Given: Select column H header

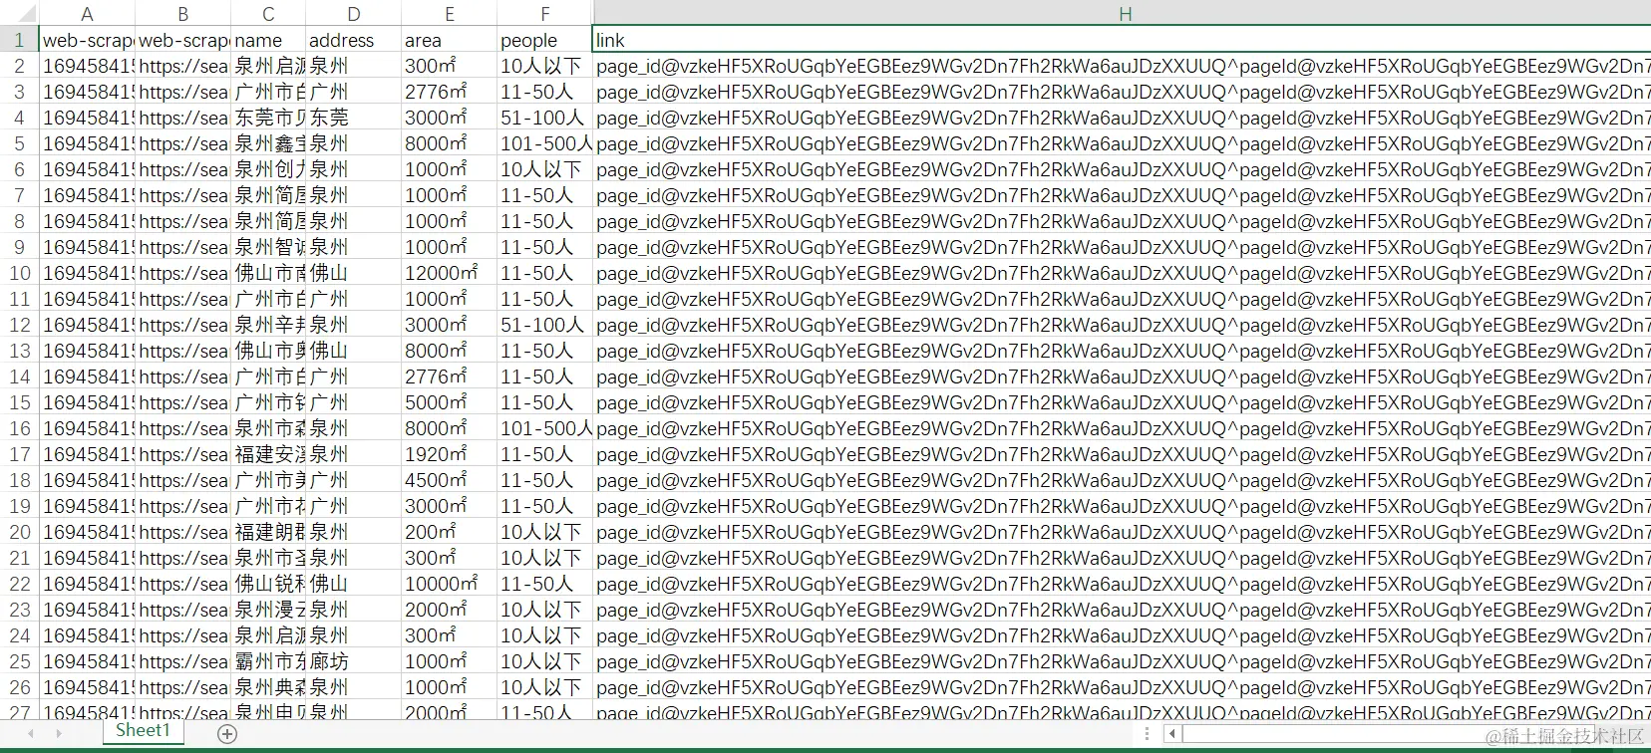Looking at the screenshot, I should [1125, 14].
